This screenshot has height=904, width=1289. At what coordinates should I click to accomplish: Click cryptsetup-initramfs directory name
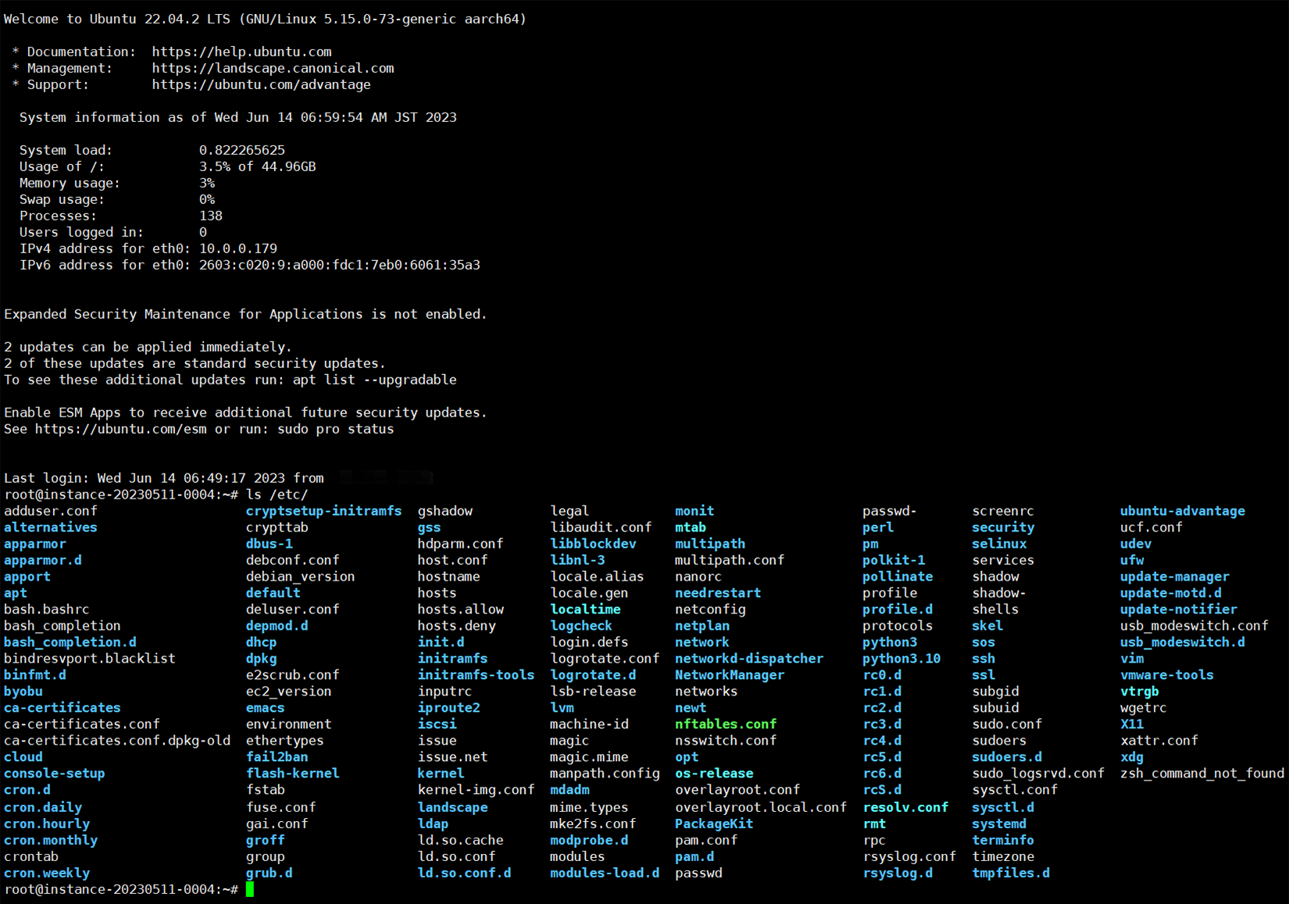(323, 511)
